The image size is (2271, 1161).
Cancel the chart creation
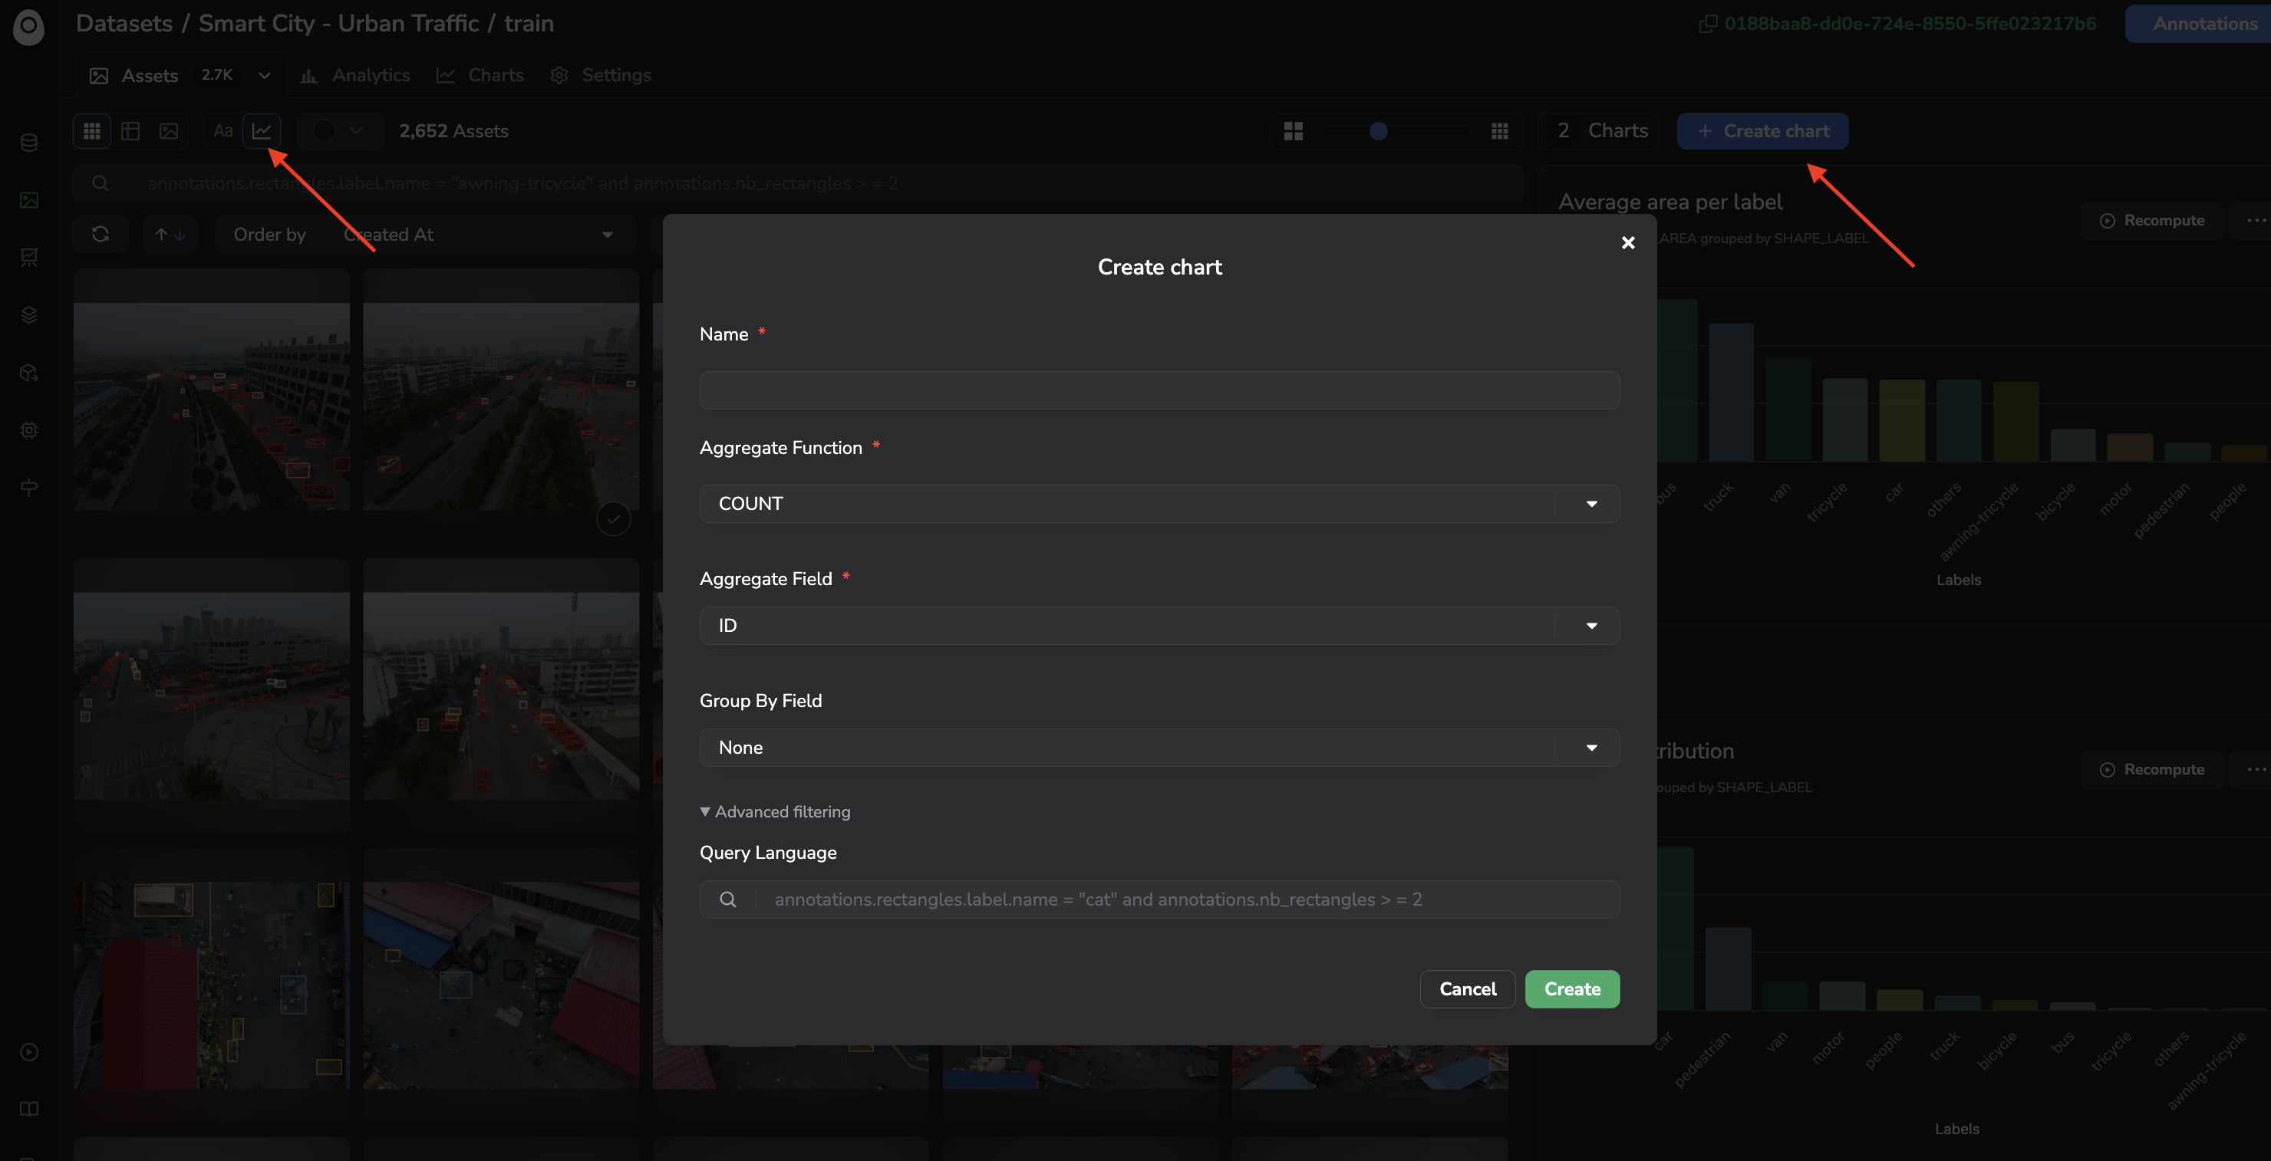click(1468, 989)
